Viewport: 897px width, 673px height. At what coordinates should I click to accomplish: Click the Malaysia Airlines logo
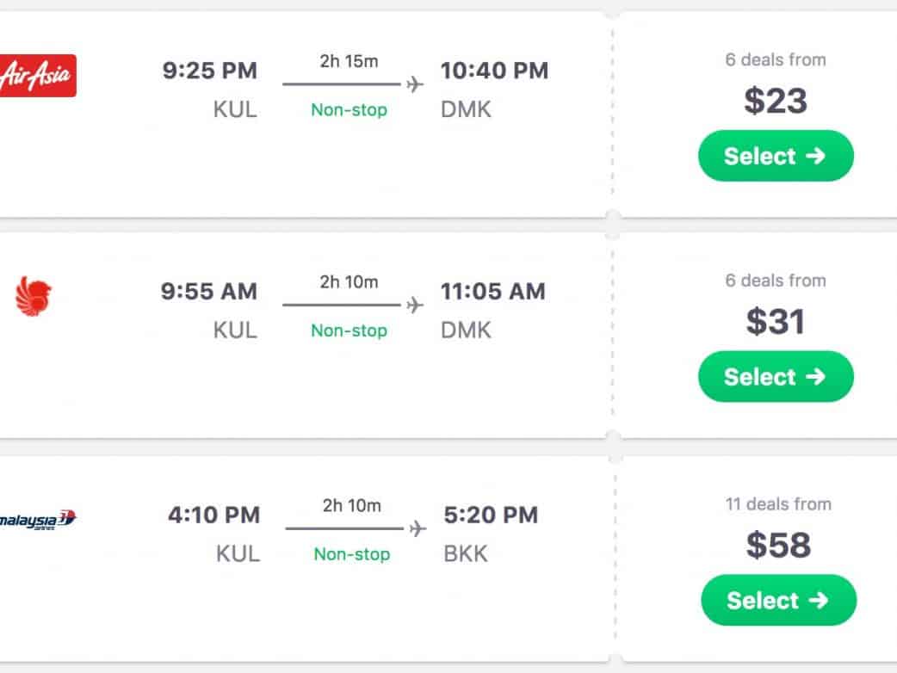click(x=38, y=519)
